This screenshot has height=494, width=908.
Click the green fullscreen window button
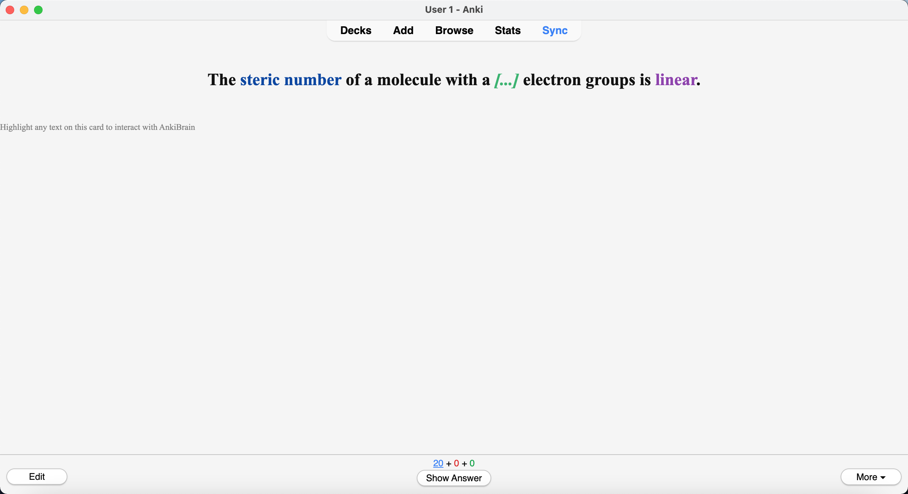click(38, 10)
